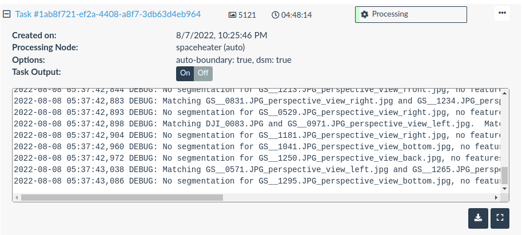Open the three-dot task options menu
522x235 pixels.
tap(502, 13)
